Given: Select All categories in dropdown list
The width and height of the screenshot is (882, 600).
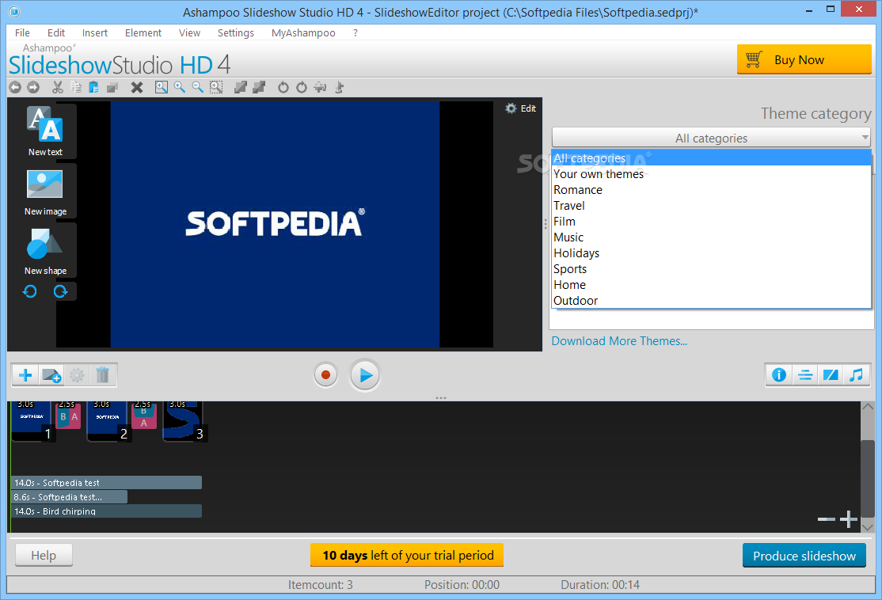Looking at the screenshot, I should pyautogui.click(x=711, y=158).
